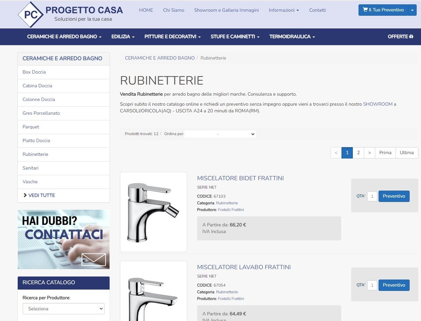The width and height of the screenshot is (421, 321).
Task: Click the price 66,20 € text
Action: (238, 225)
